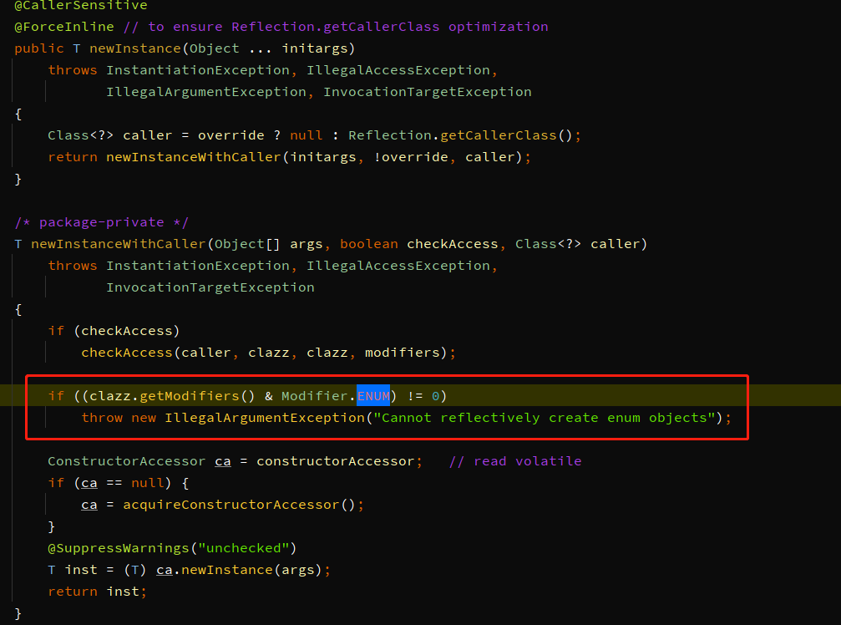Click InvocationTargetException on the indented line after the second throws

coord(210,287)
